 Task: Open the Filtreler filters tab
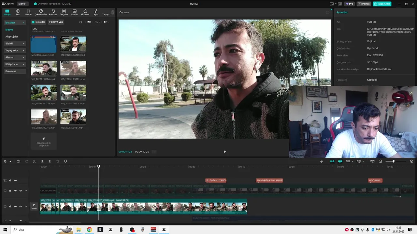pos(85,12)
